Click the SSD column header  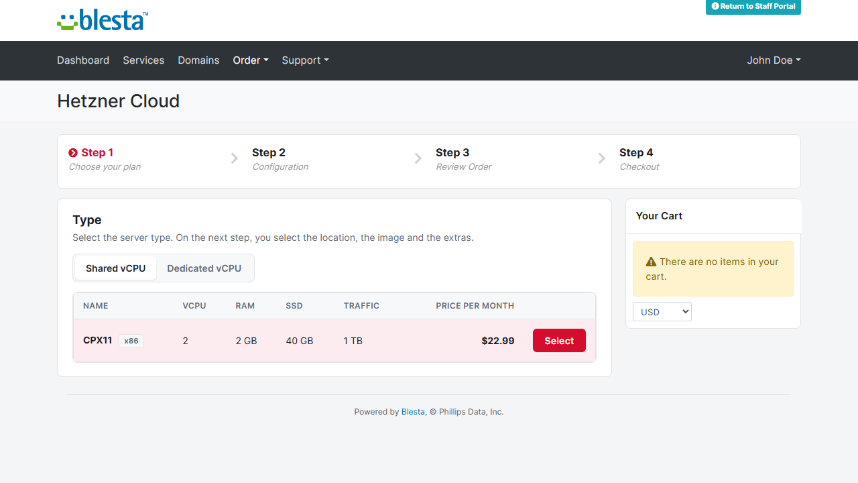tap(294, 306)
